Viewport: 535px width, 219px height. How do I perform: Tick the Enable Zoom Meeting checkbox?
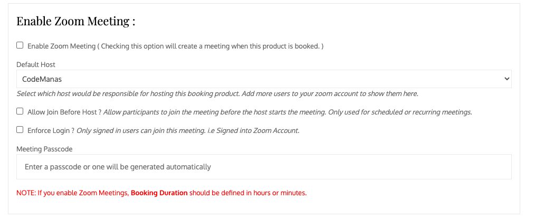click(x=20, y=45)
